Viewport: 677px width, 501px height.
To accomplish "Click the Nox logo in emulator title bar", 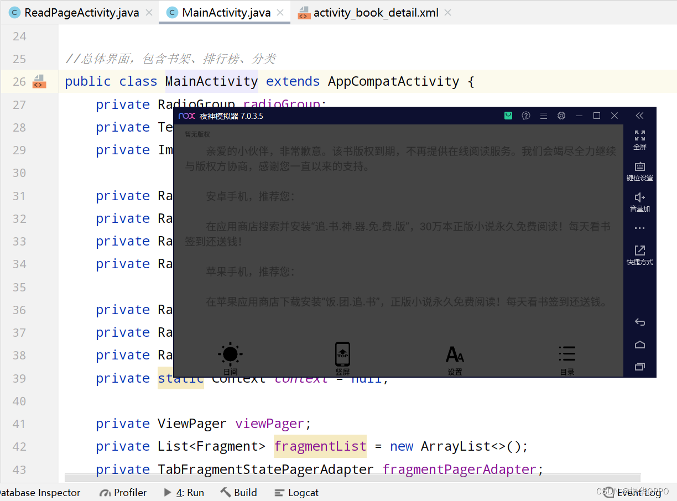I will 186,116.
